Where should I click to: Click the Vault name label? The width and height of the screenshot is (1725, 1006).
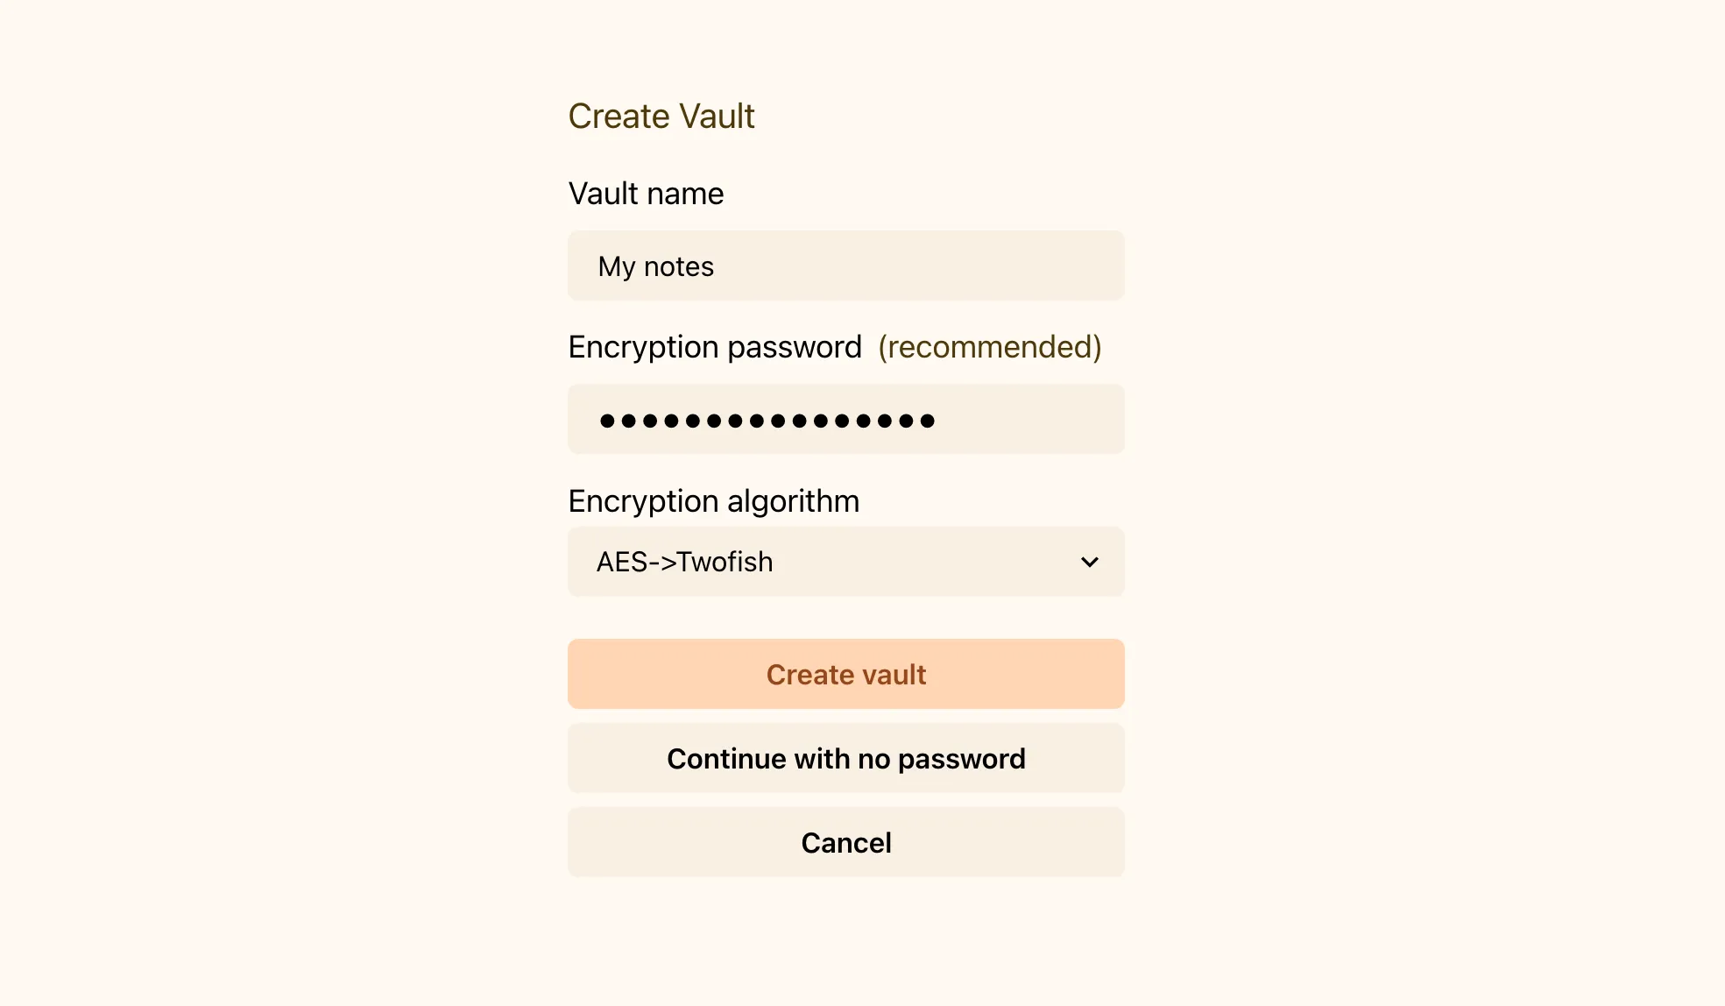(646, 193)
